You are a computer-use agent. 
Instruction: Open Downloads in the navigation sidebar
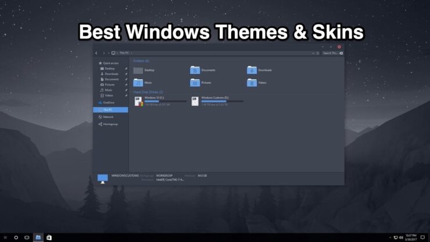[109, 74]
